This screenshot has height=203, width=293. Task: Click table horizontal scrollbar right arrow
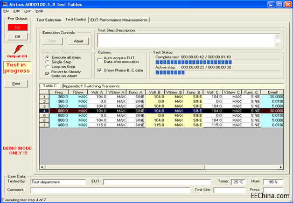point(281,167)
